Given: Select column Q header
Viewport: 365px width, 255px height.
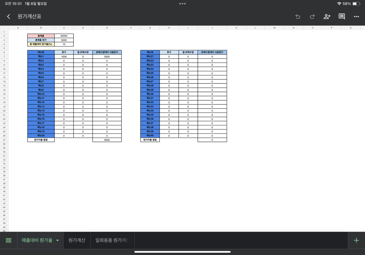Looking at the screenshot, I should point(351,28).
